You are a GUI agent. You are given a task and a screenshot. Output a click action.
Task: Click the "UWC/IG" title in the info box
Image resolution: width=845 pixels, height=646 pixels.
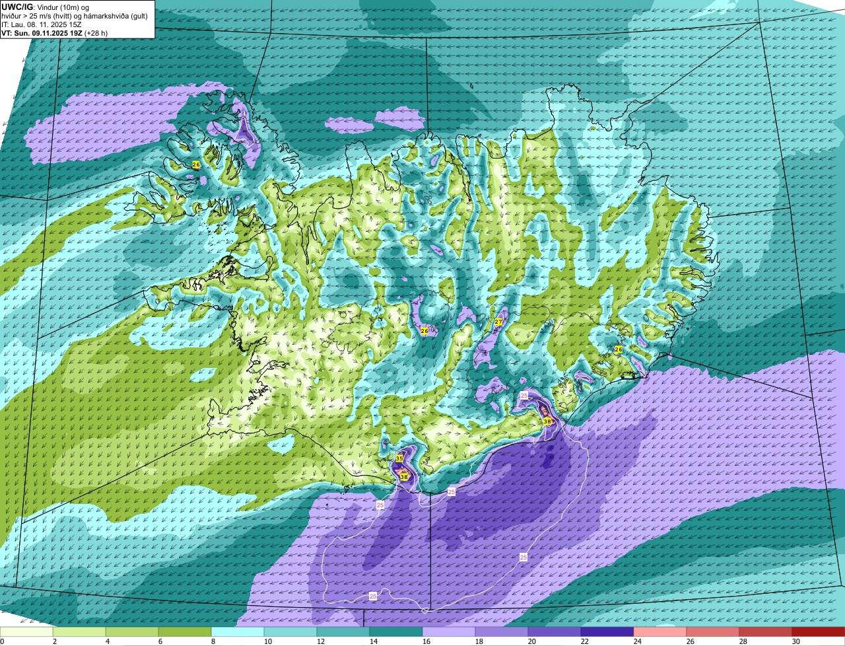coord(16,7)
